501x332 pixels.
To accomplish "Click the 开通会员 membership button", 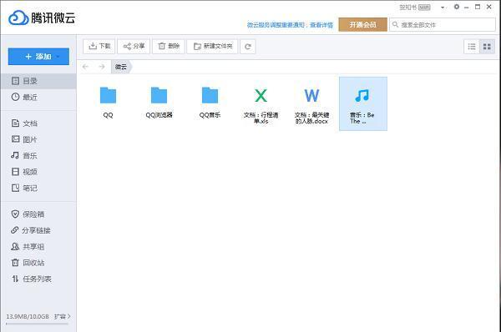I will pyautogui.click(x=362, y=24).
